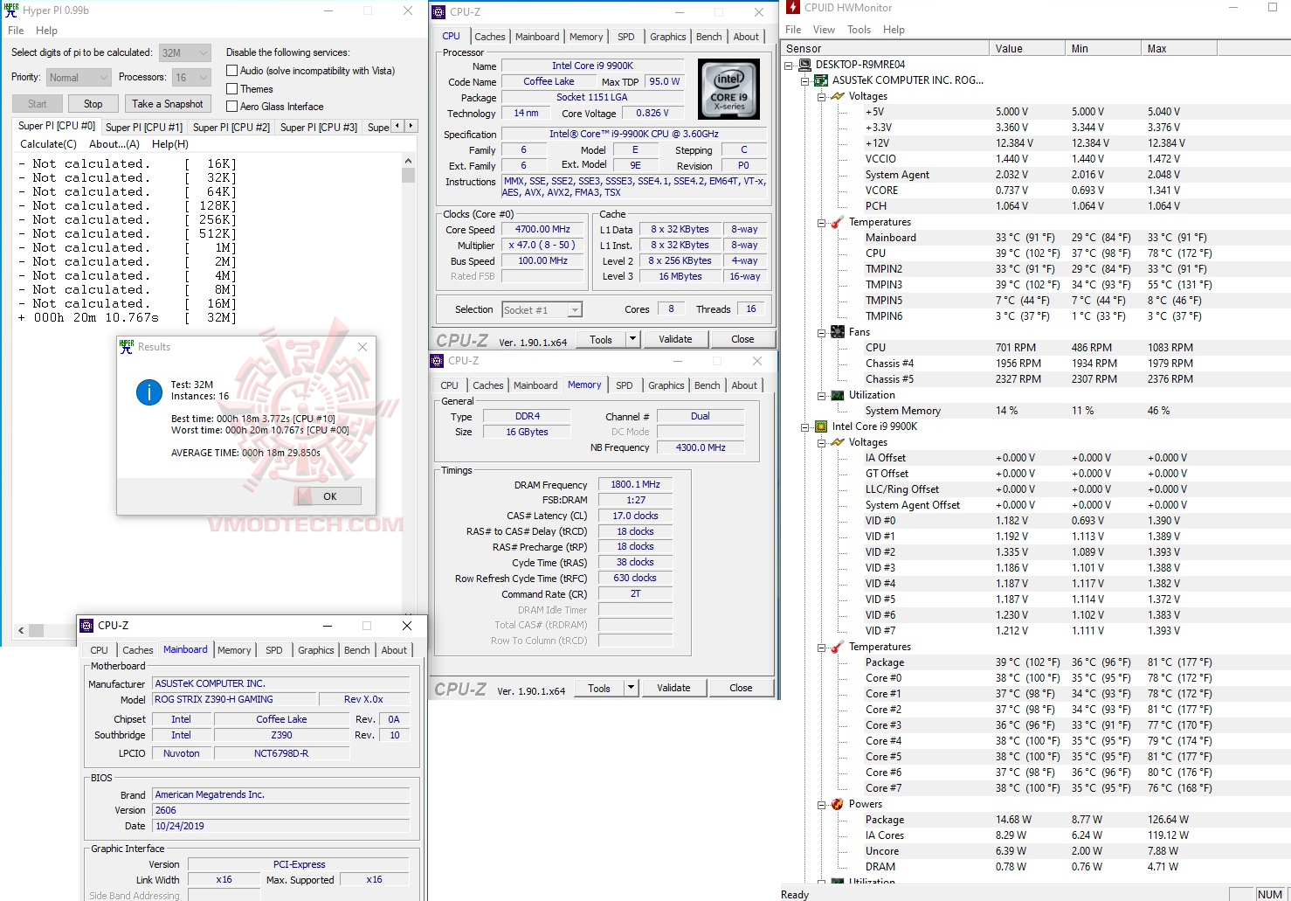
Task: Toggle the Aero Glass Interface checkbox
Action: (231, 107)
